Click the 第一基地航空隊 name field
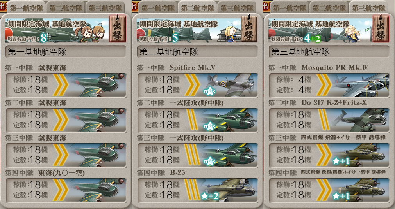This screenshot has width=395, height=209. coord(66,52)
